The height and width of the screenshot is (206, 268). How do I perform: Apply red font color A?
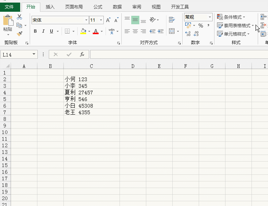point(96,31)
